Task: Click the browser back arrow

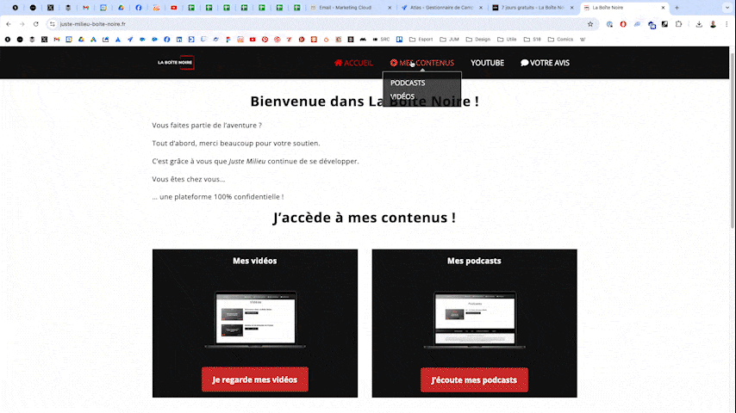Action: [x=9, y=24]
